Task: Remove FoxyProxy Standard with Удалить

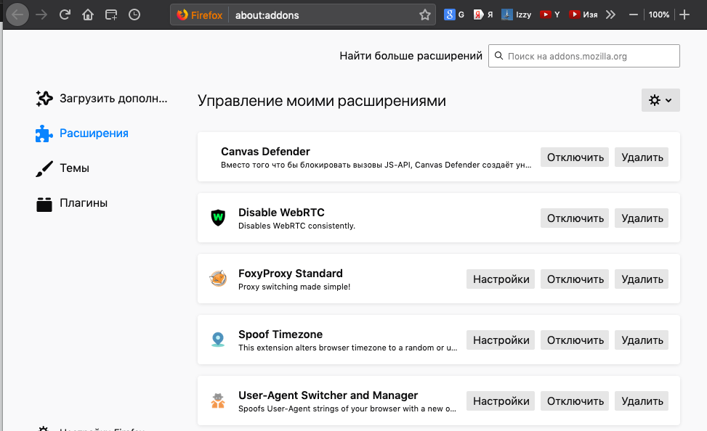Action: coord(642,279)
